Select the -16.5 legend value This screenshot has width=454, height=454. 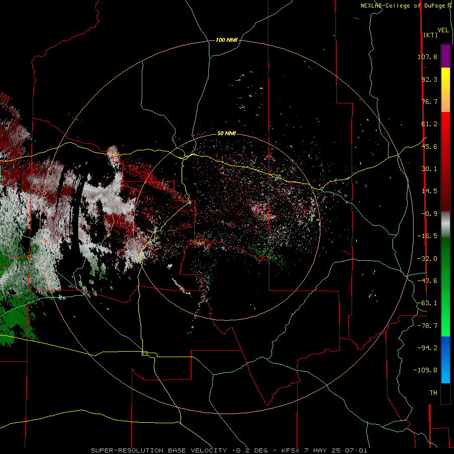427,236
